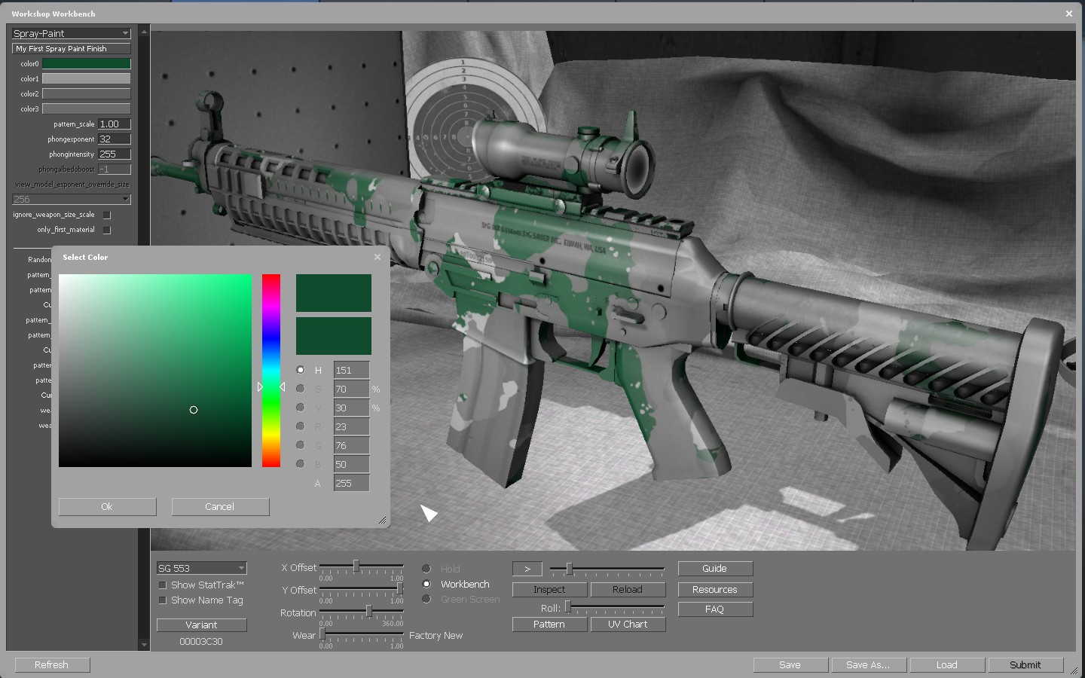Open the FAQ
The height and width of the screenshot is (678, 1085).
[x=715, y=609]
